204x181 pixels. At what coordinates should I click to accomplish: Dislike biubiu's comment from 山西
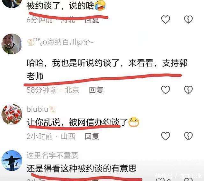tap(188, 136)
